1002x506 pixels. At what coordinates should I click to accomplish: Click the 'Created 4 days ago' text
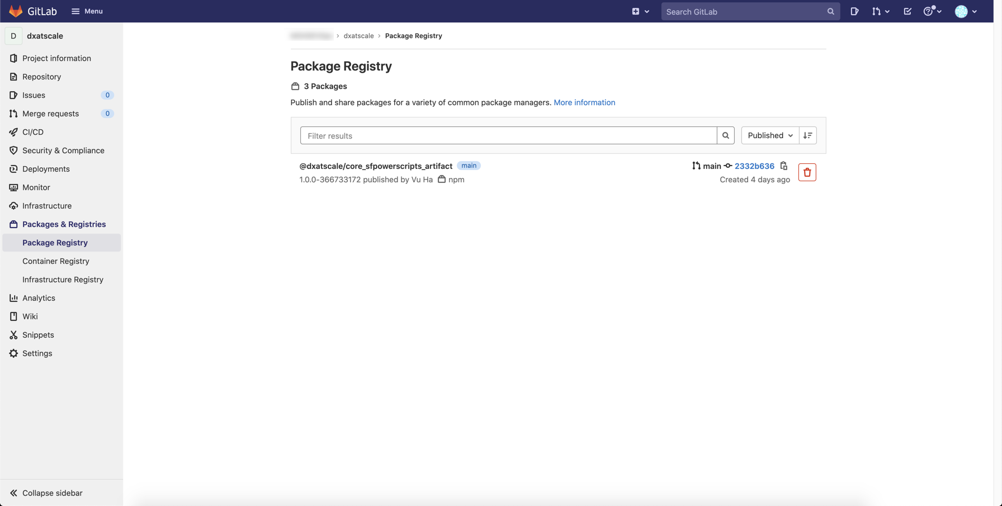click(x=755, y=179)
